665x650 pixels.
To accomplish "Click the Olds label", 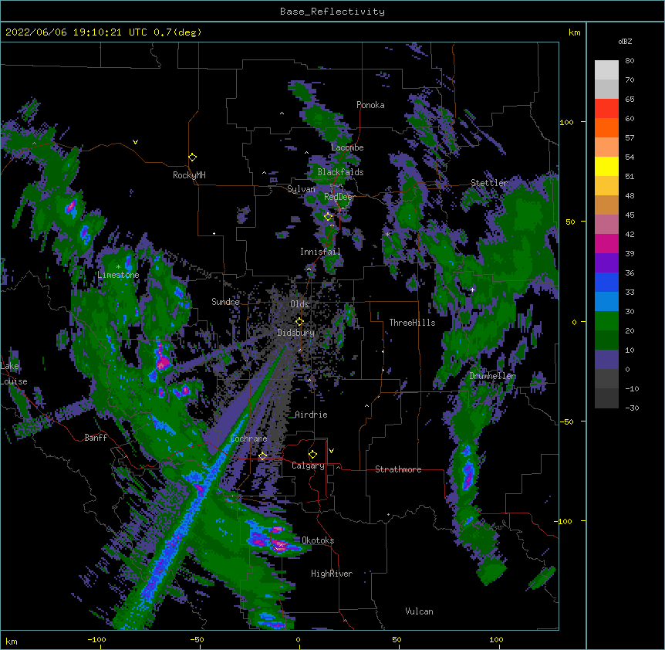I will 299,304.
